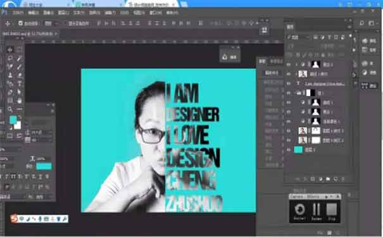This screenshot has height=237, width=383.
Task: Open the 窗口 (Window) menu
Action: coord(156,13)
